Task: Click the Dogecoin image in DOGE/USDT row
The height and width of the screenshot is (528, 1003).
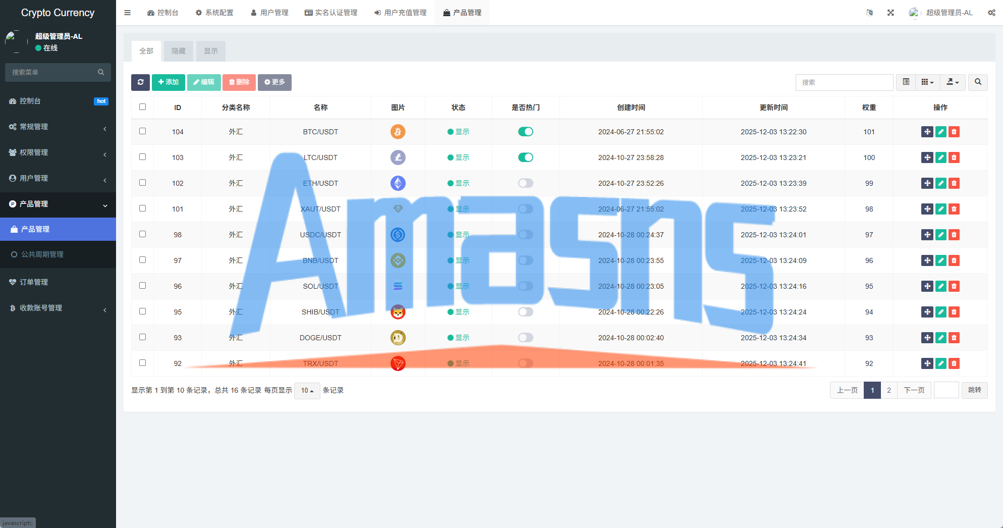Action: click(x=398, y=338)
